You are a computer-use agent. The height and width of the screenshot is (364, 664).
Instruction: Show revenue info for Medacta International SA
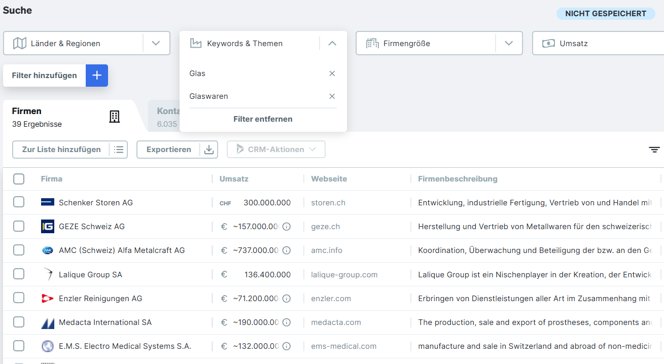click(286, 322)
